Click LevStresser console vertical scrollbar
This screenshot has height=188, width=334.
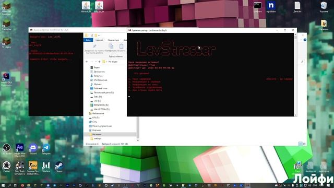[295, 75]
